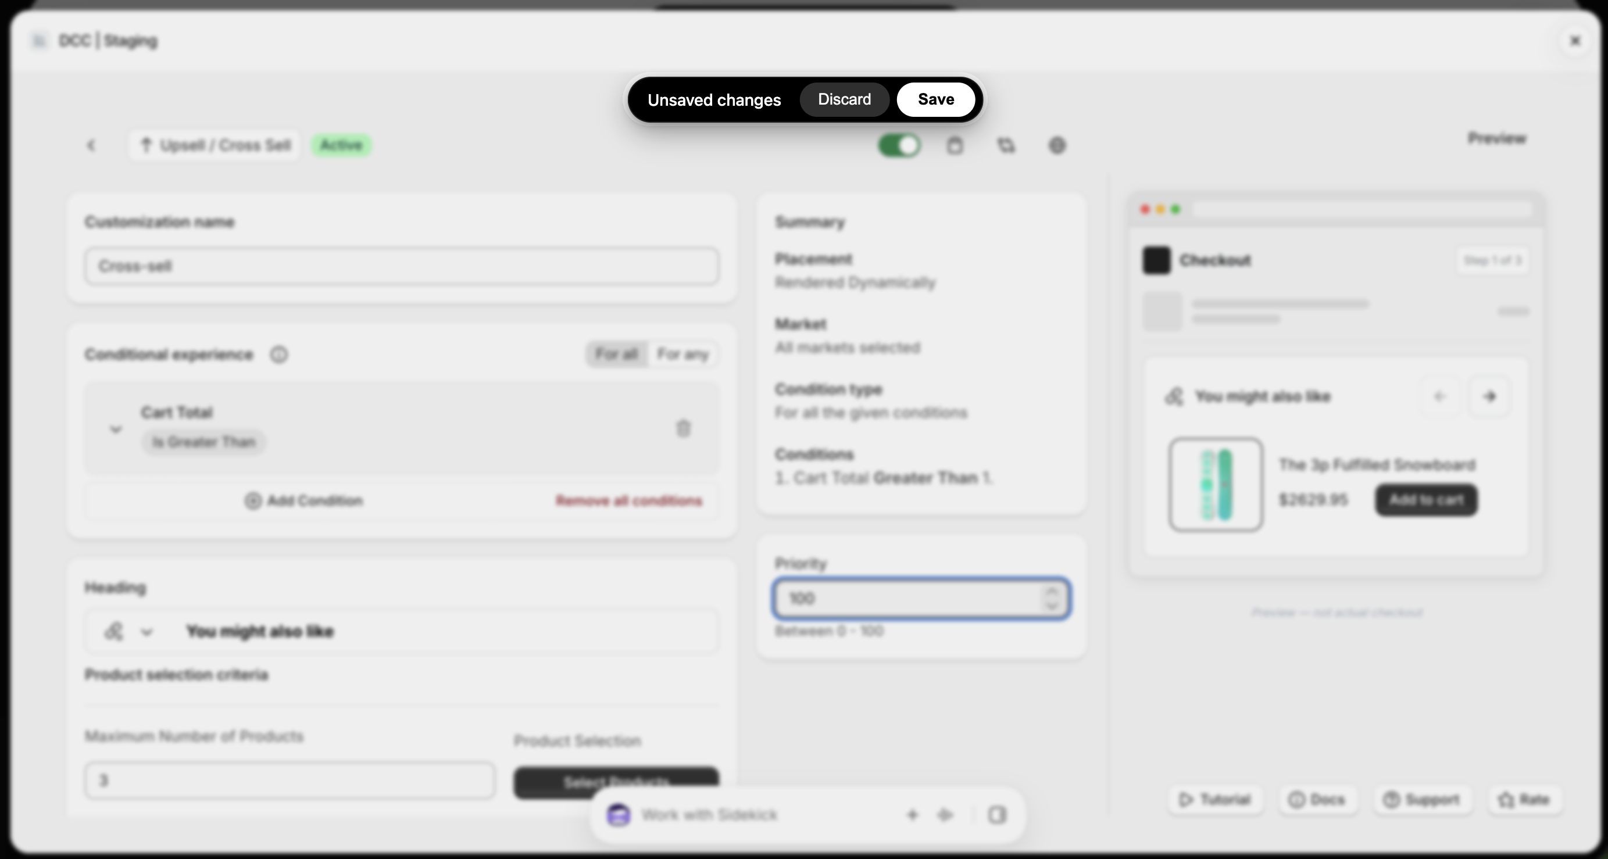Click the Sidekick avatar icon
Viewport: 1608px width, 859px height.
[618, 815]
